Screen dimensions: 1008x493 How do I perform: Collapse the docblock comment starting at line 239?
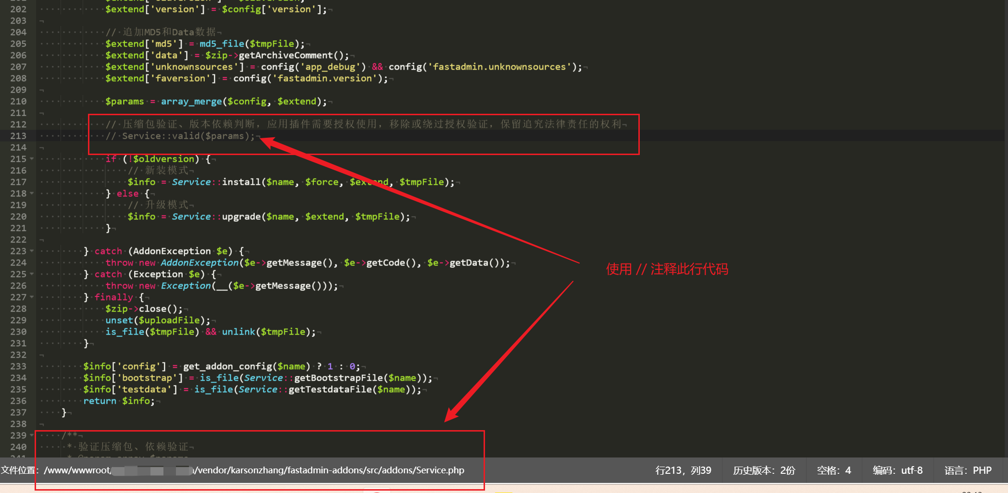tap(31, 435)
